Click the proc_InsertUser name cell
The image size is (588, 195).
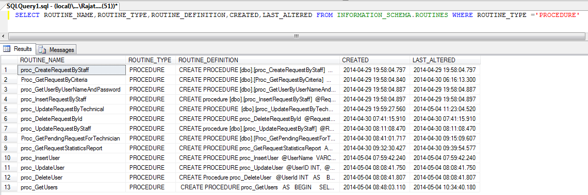coord(71,158)
